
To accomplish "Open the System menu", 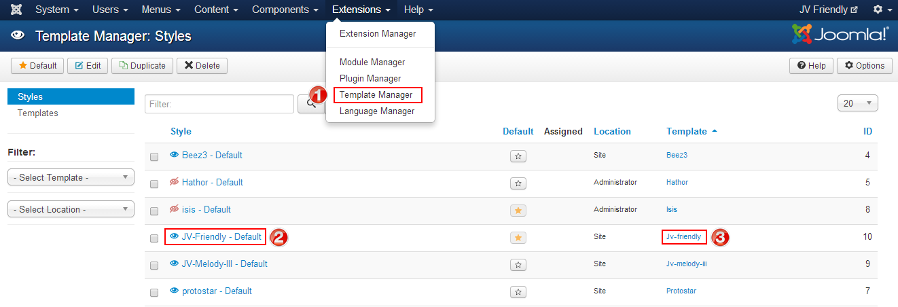I will [56, 10].
